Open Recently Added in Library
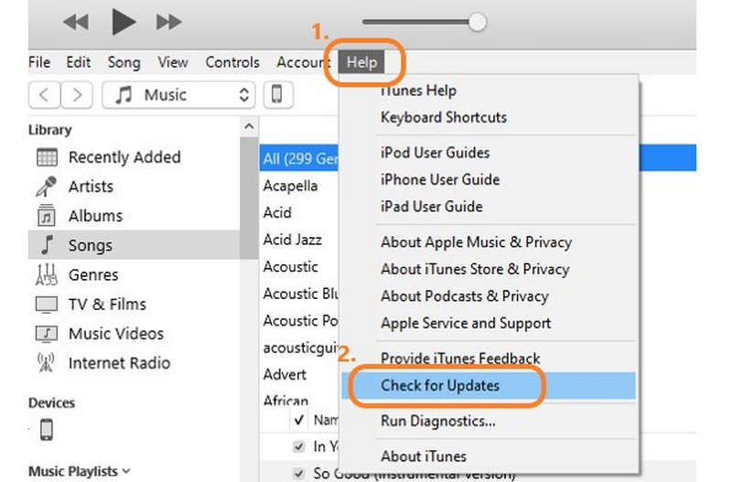 point(124,157)
